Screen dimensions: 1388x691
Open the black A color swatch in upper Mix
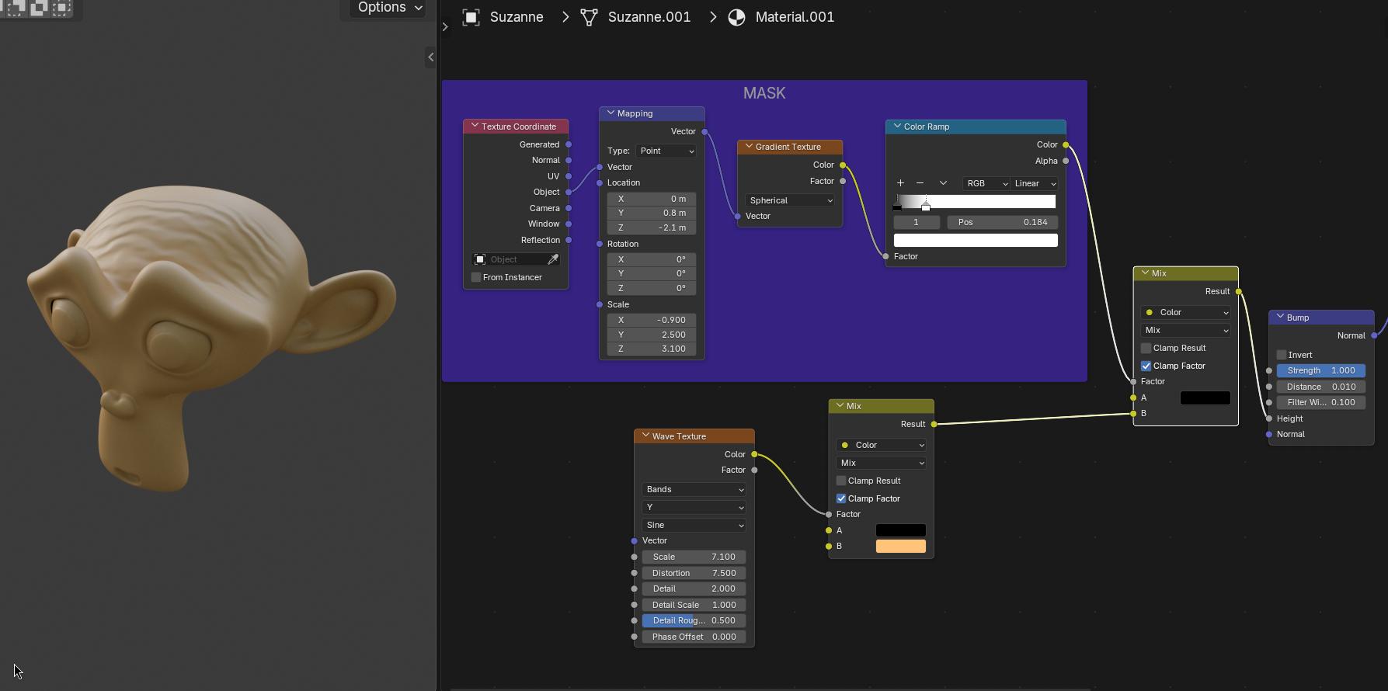(1205, 398)
